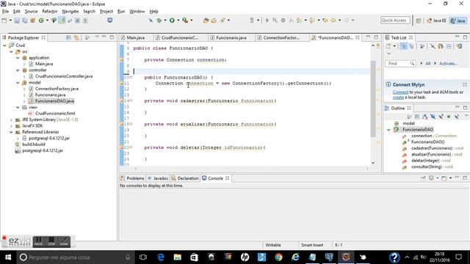Open the Navigate menu

pos(70,12)
